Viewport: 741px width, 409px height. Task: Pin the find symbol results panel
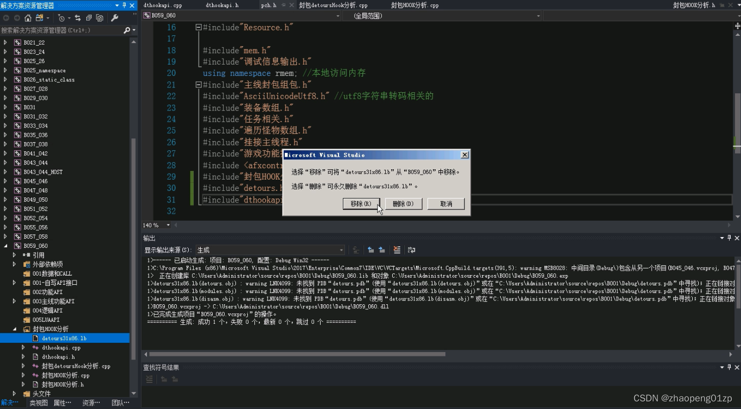click(x=729, y=367)
